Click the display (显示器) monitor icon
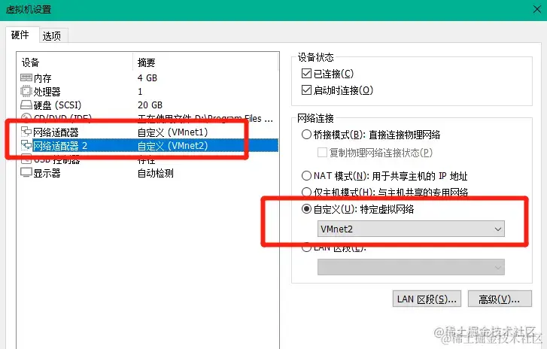 [26, 172]
